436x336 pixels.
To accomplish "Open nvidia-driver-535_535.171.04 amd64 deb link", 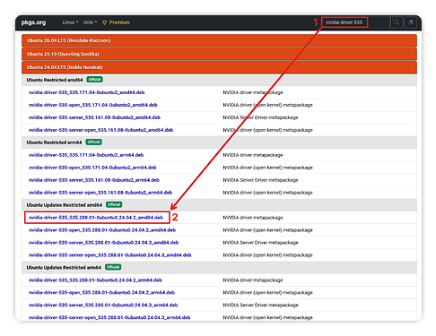I will pyautogui.click(x=86, y=92).
